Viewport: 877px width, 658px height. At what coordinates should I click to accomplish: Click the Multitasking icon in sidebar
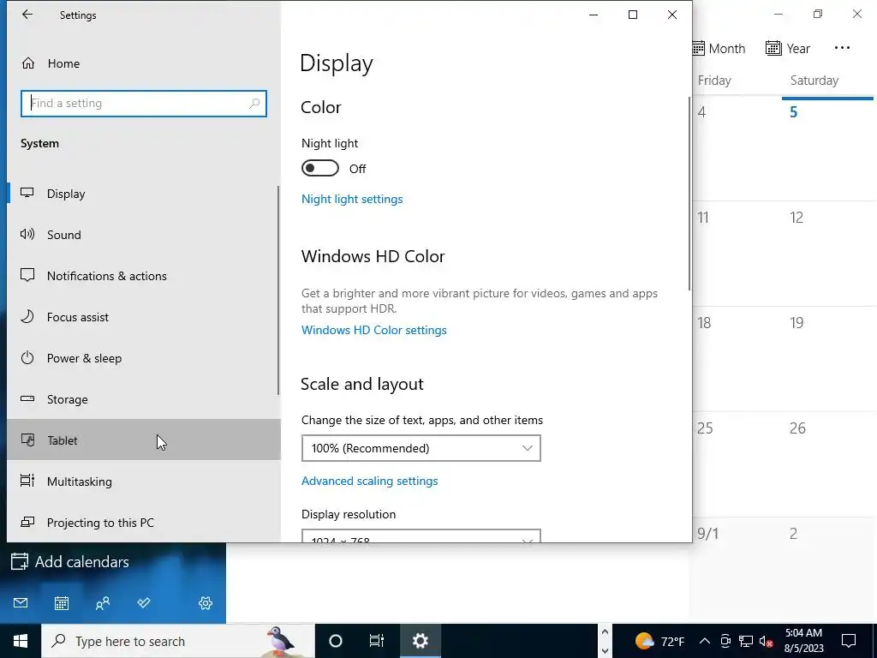point(27,481)
